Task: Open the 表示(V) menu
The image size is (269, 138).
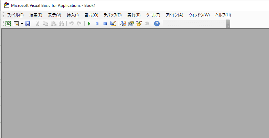Action: point(54,15)
